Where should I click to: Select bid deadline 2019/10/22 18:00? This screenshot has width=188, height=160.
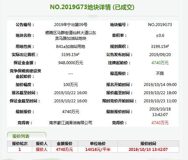pyautogui.click(x=160, y=93)
